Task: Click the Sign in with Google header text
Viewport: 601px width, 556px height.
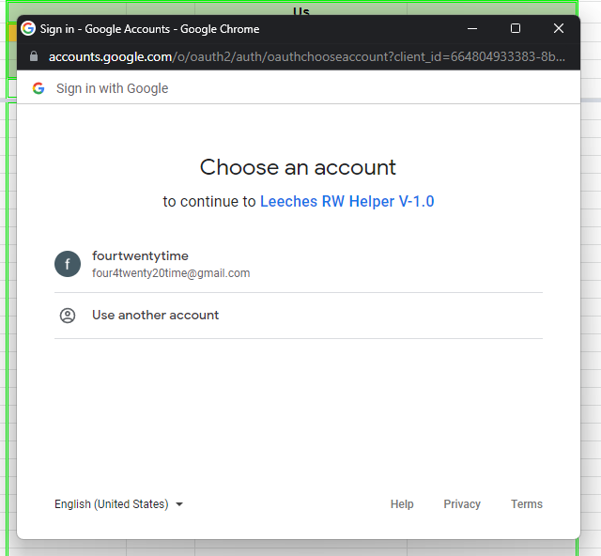Action: coord(113,88)
